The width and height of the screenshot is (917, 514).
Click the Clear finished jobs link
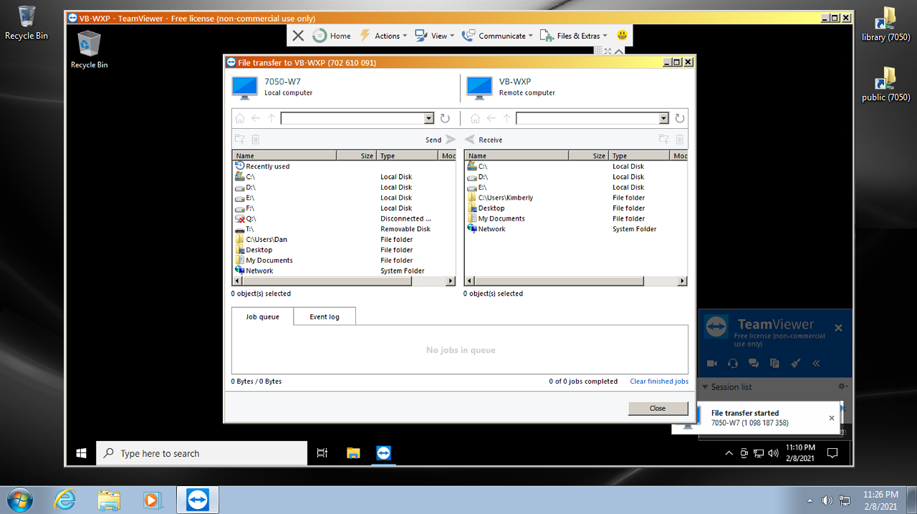tap(659, 382)
